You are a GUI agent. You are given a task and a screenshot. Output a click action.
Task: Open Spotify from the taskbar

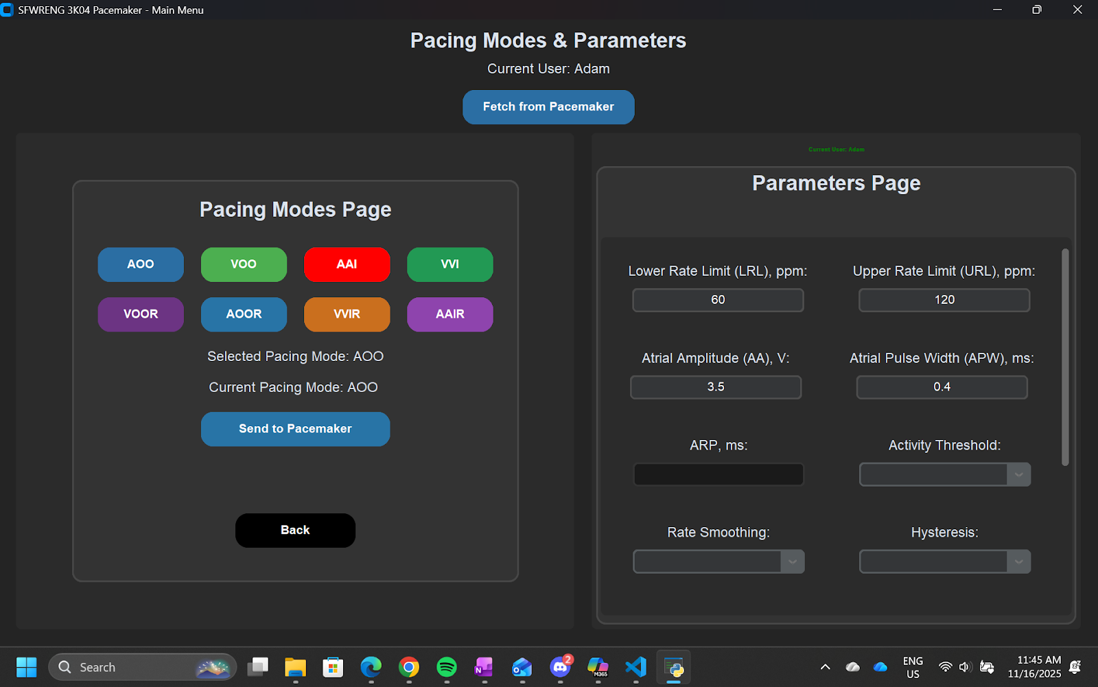click(x=446, y=666)
